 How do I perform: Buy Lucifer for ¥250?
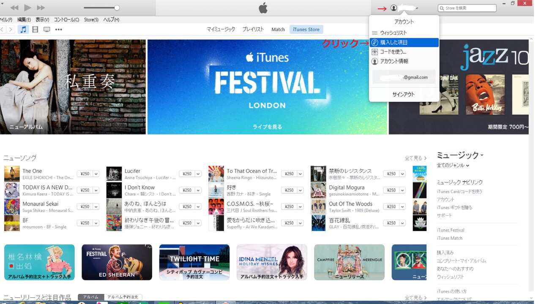pyautogui.click(x=186, y=174)
